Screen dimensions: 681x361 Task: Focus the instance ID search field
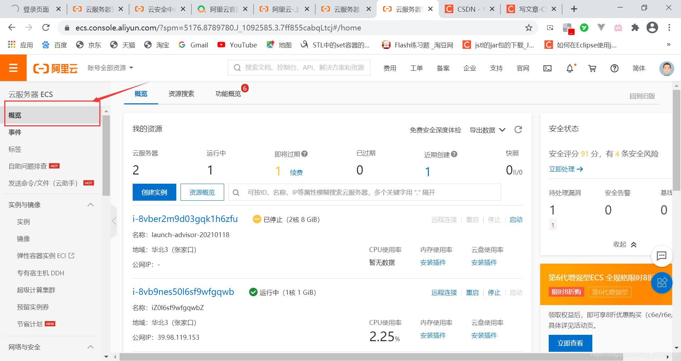point(365,192)
